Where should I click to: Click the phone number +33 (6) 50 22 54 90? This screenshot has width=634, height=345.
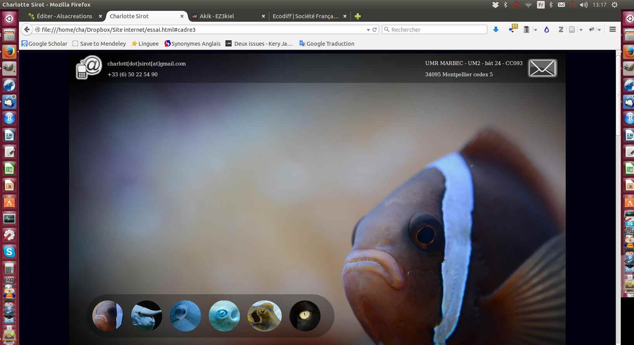132,74
